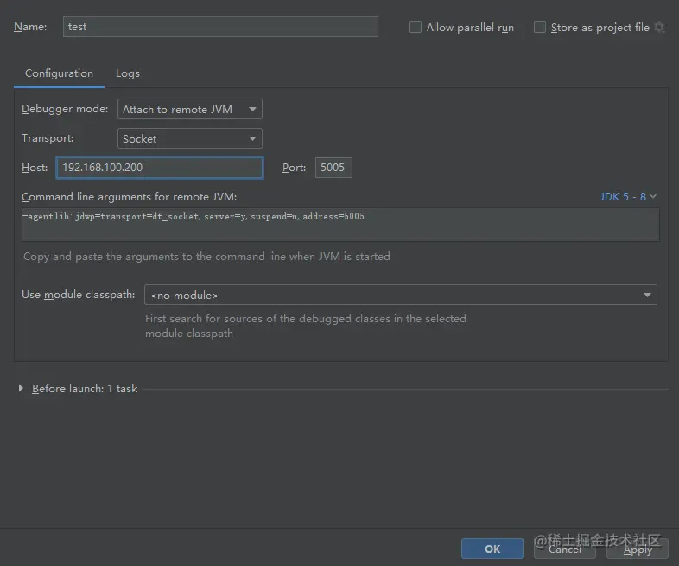Screen dimensions: 679x566
Task: Switch to the Logs tab
Action: (x=127, y=73)
